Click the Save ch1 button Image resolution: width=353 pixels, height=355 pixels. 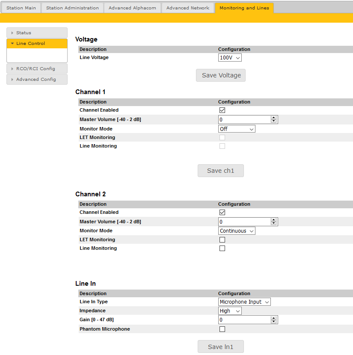click(x=220, y=171)
